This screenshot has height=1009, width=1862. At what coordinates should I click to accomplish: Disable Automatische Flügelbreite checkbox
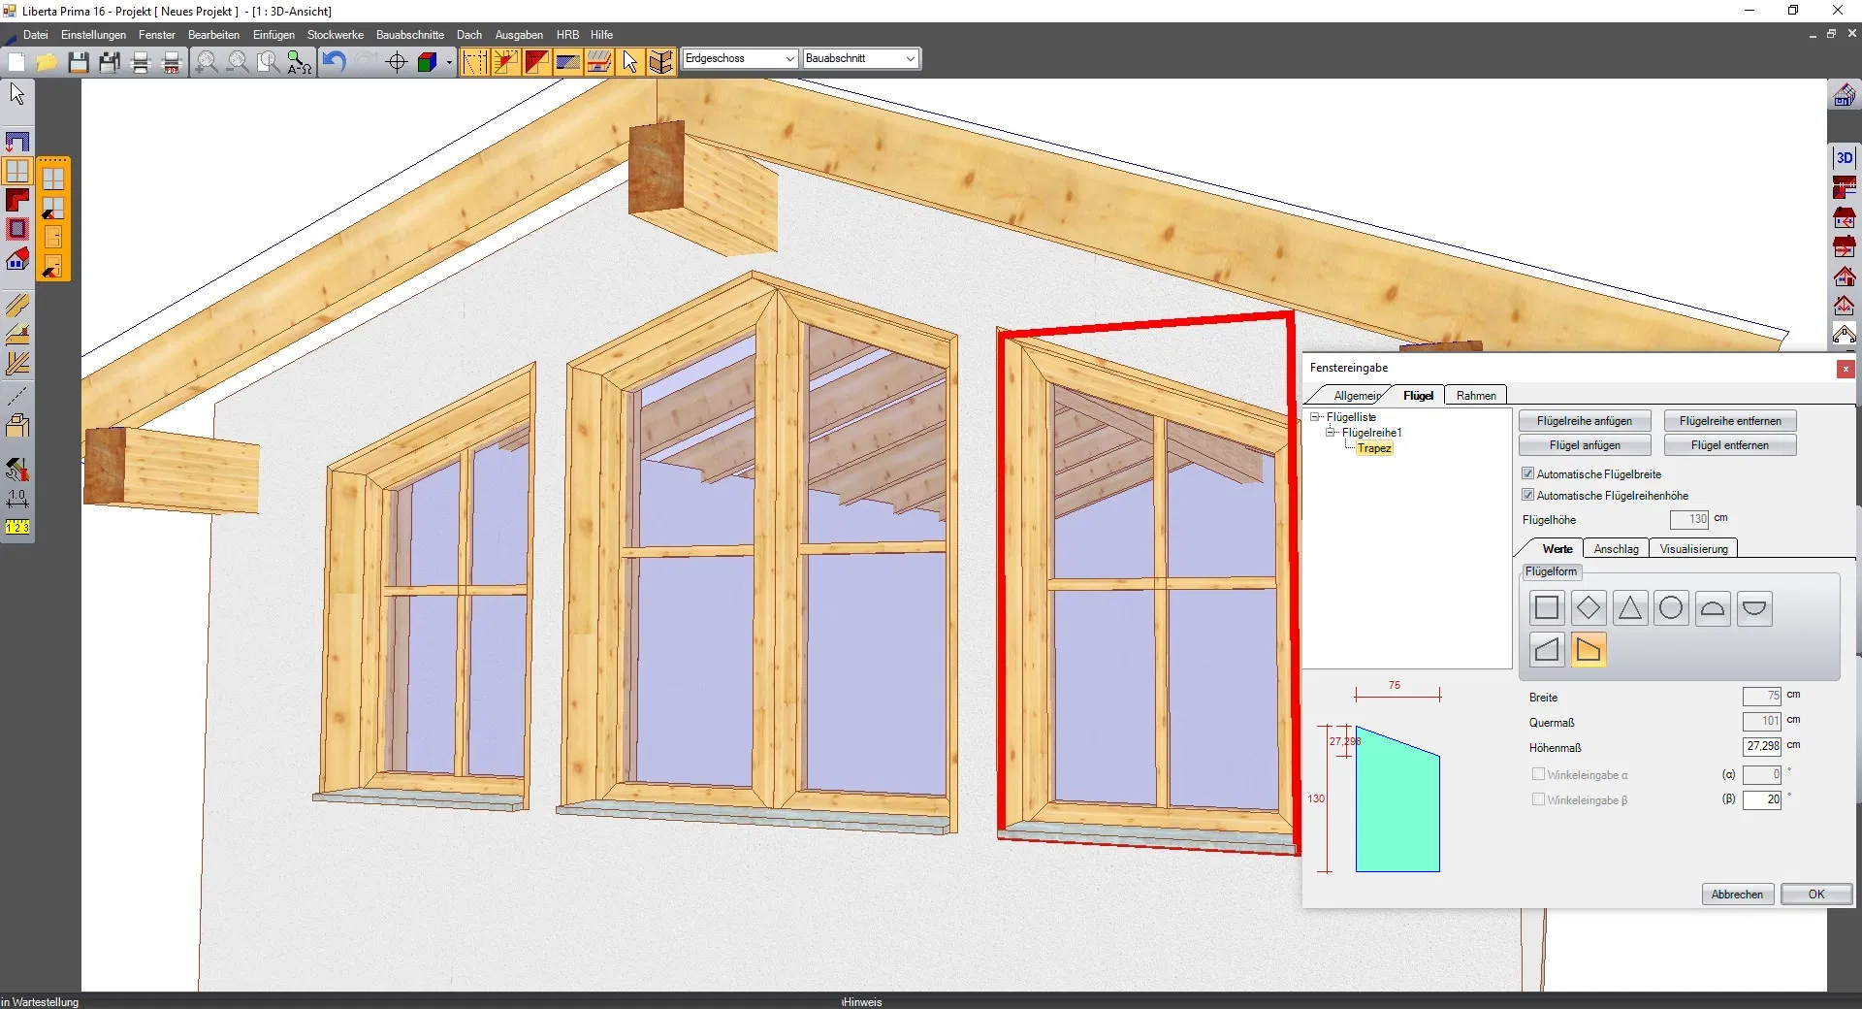[x=1528, y=473]
